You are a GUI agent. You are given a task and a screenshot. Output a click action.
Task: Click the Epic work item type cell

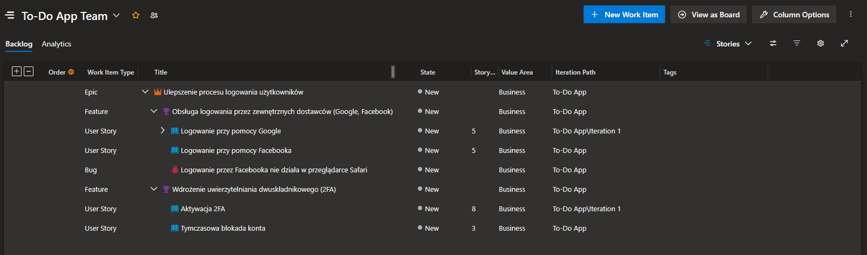click(91, 92)
